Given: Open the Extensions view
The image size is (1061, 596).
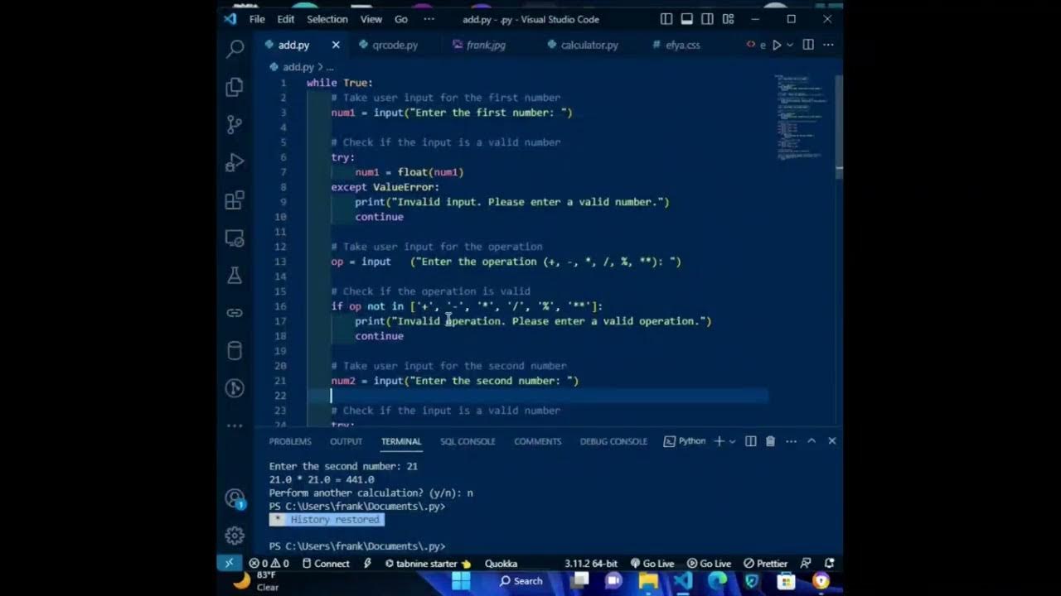Looking at the screenshot, I should (x=235, y=200).
